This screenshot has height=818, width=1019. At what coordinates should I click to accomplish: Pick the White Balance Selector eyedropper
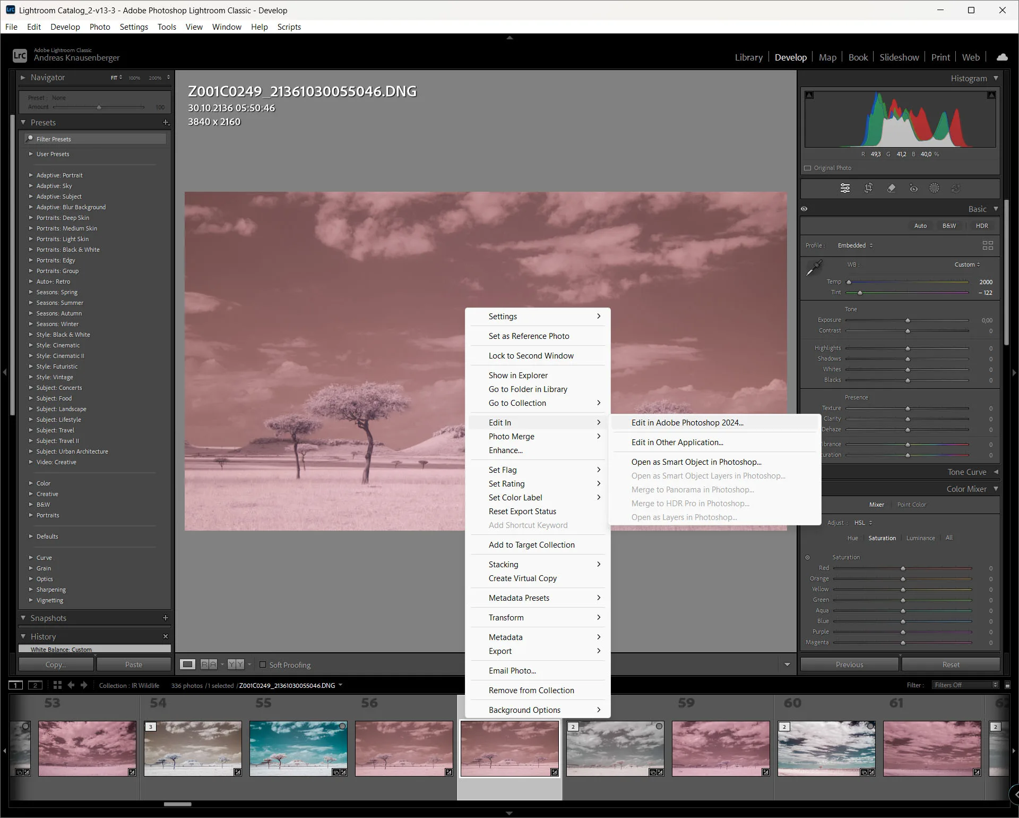coord(814,268)
